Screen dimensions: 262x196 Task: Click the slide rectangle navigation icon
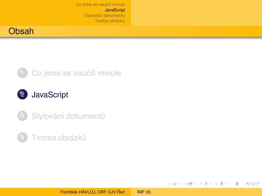tap(175, 184)
